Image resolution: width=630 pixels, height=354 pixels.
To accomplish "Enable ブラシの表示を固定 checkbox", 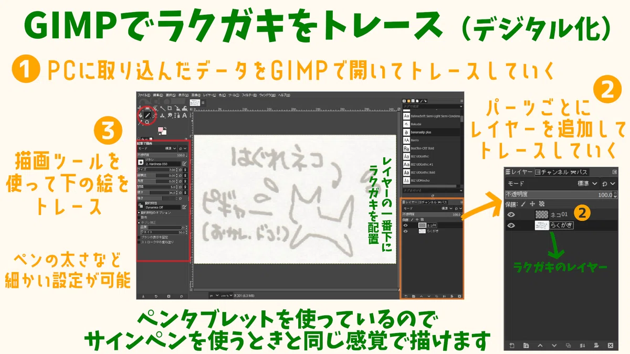I will tap(139, 237).
